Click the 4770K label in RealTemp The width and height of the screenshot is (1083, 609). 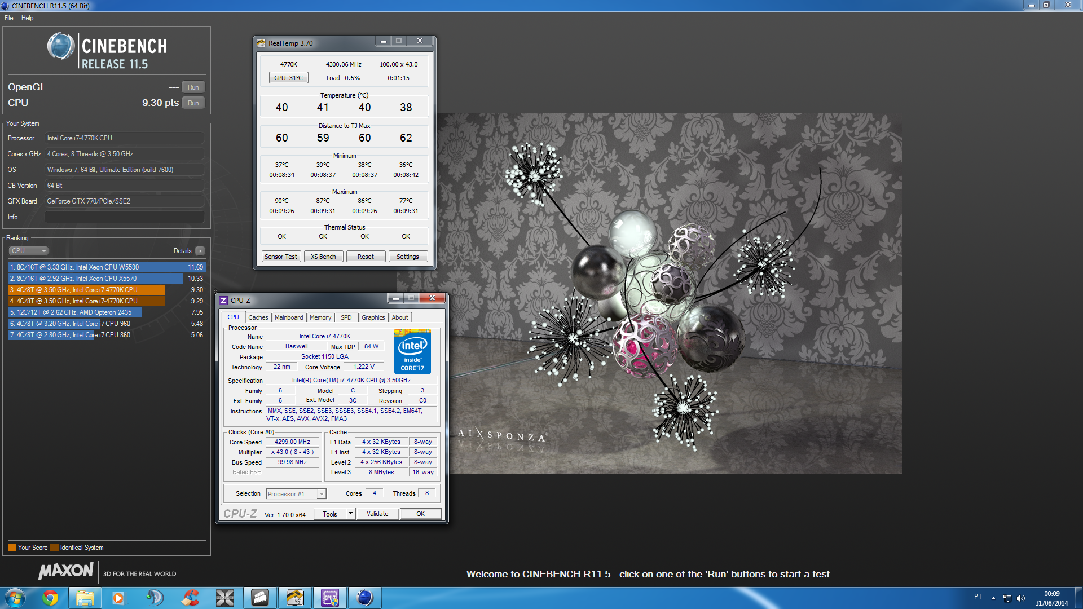(x=289, y=64)
